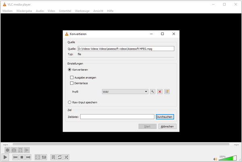This screenshot has height=162, width=242.
Task: Click the Abbrechen button
Action: [167, 127]
